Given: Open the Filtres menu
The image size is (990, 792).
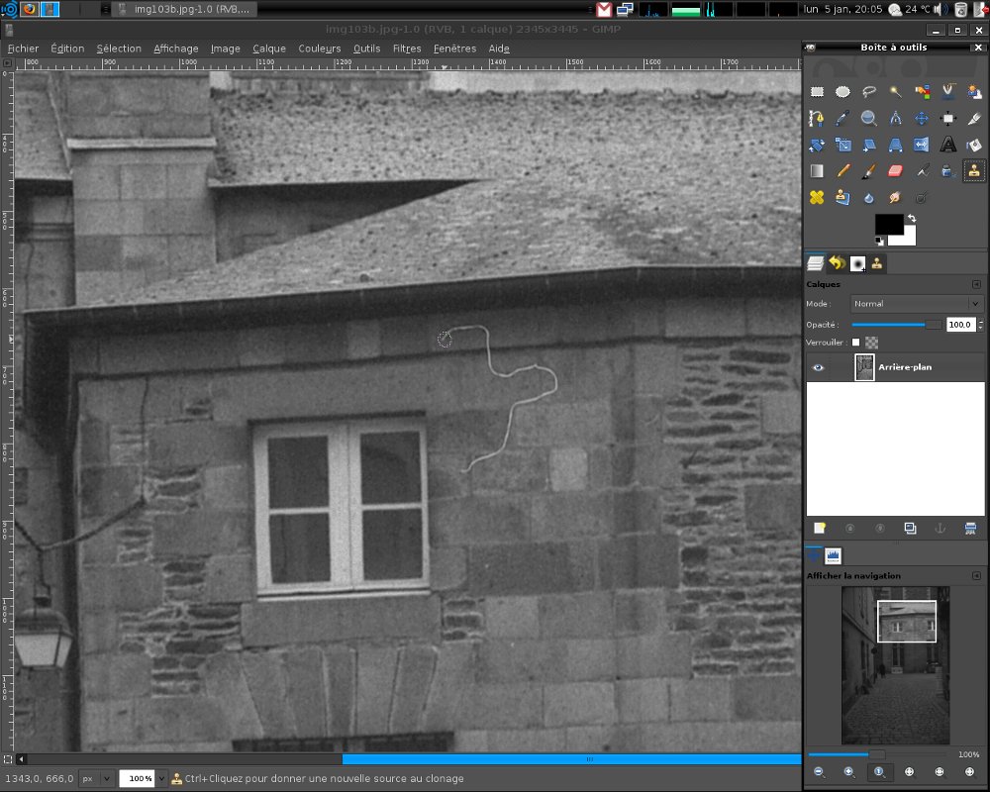Looking at the screenshot, I should click(407, 49).
